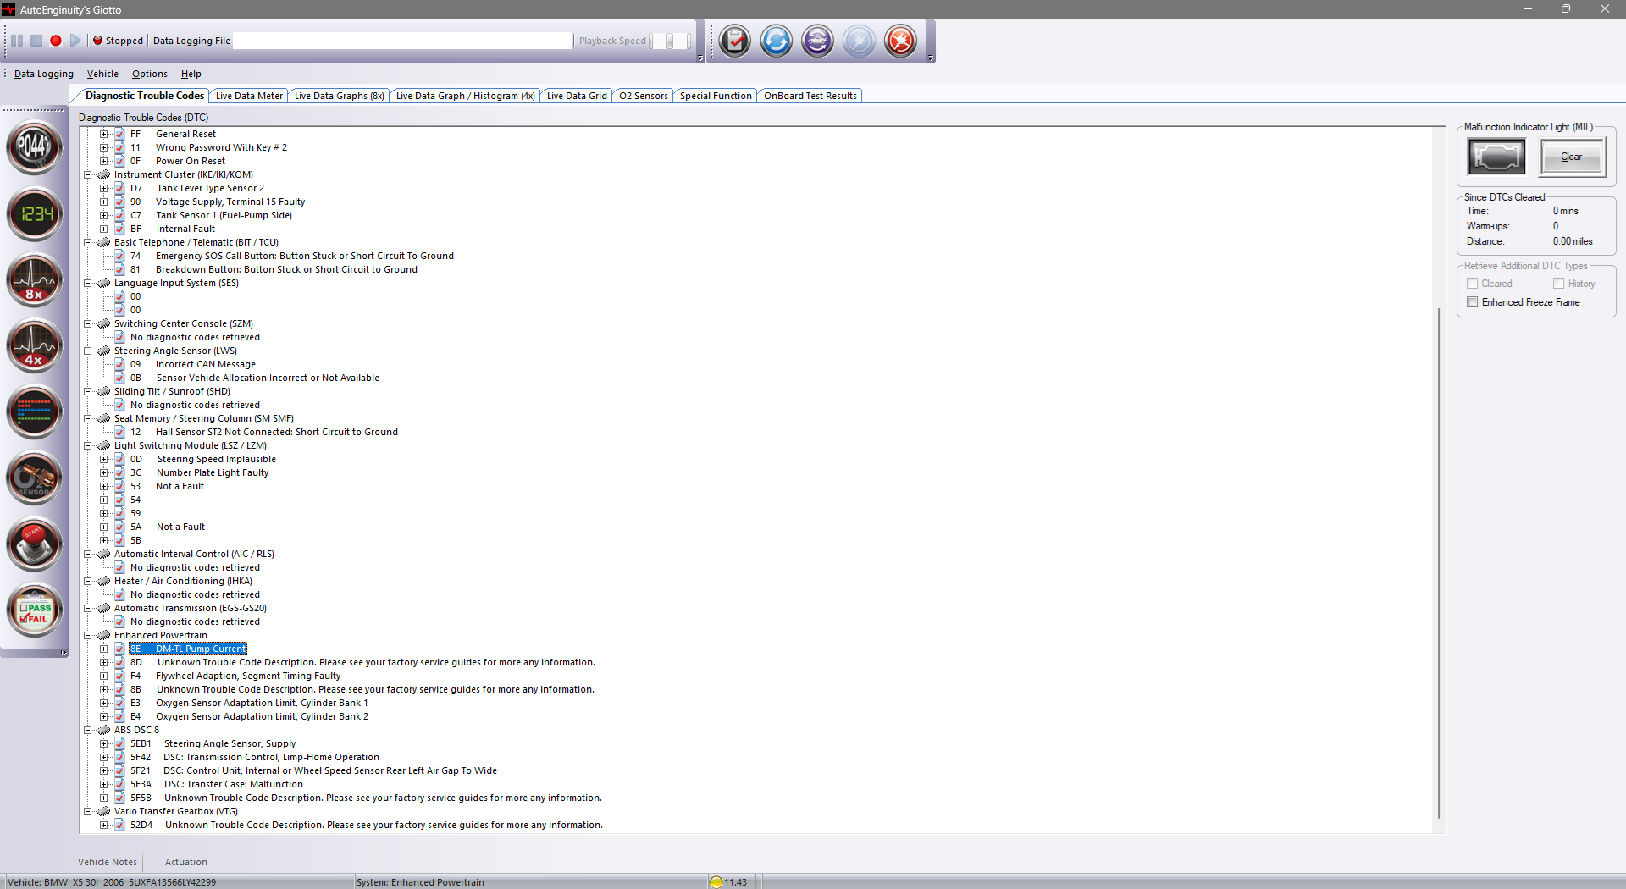Open the red START button actuation icon

pos(34,544)
